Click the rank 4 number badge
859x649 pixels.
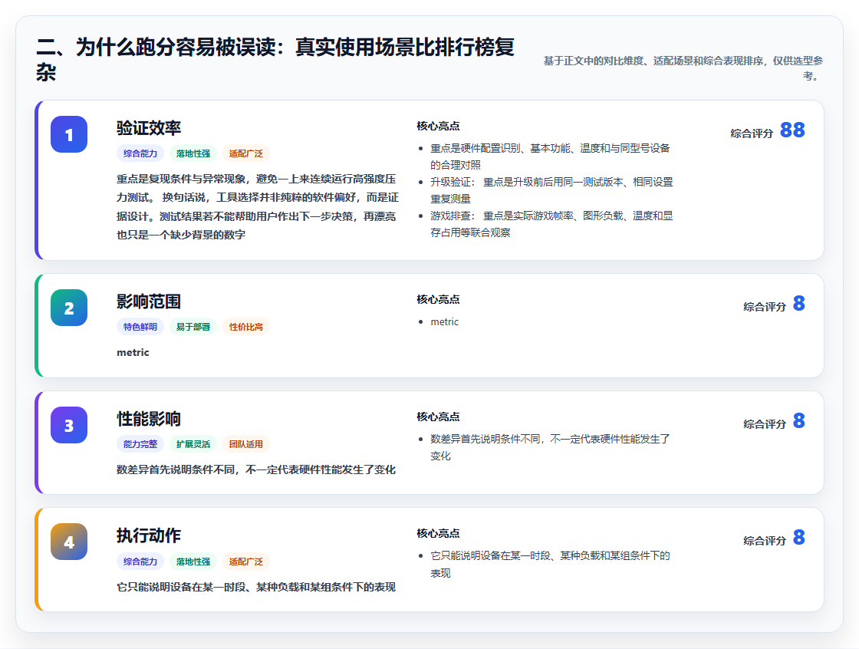tap(69, 542)
